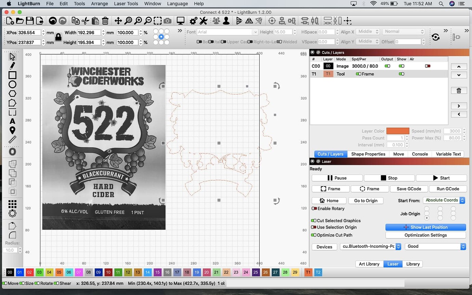Toggle Output switch for C00 Image layer
Screen dimensions: 472x295
pos(387,66)
